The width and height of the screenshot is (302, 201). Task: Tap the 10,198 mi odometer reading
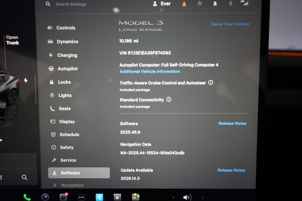129,41
